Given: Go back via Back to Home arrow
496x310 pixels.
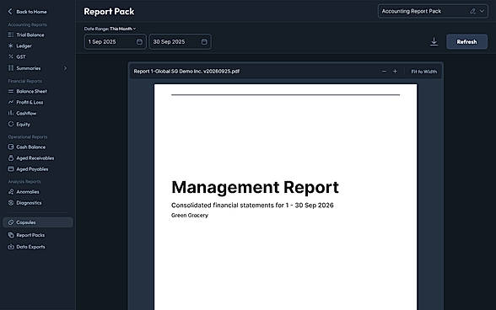Looking at the screenshot, I should click(x=10, y=12).
